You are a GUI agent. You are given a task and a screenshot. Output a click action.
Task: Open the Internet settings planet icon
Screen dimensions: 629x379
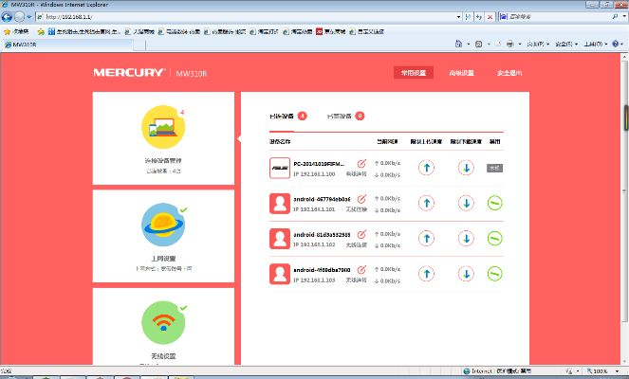pos(163,225)
